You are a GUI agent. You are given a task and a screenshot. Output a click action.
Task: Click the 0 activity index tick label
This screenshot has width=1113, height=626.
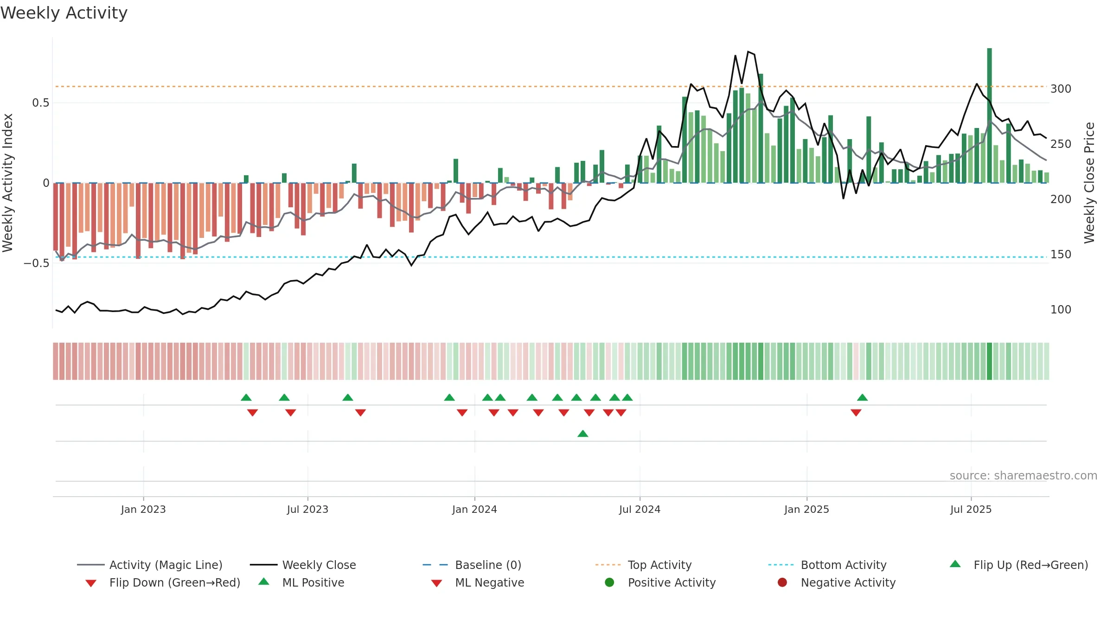tap(46, 183)
